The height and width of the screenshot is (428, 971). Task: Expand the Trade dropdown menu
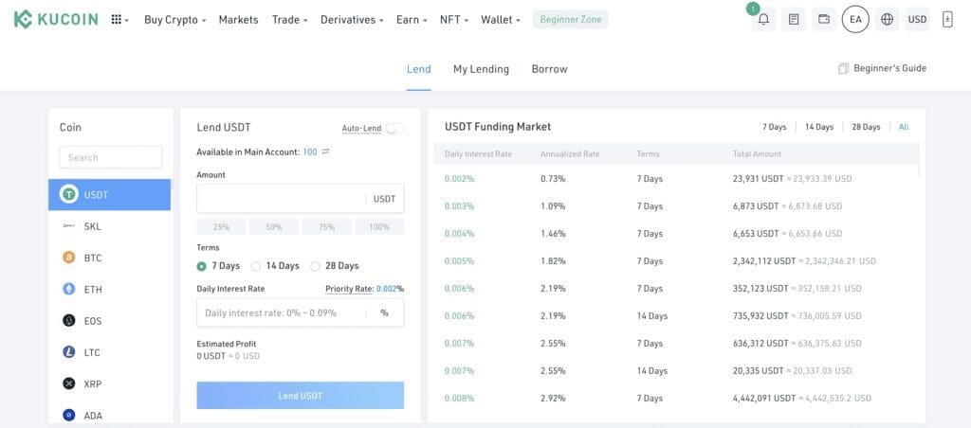(x=290, y=19)
